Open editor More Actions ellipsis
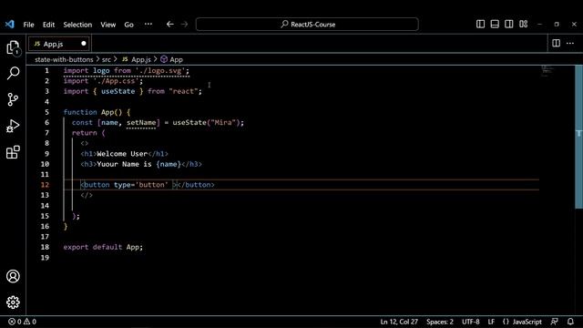Image resolution: width=583 pixels, height=328 pixels. [x=570, y=43]
